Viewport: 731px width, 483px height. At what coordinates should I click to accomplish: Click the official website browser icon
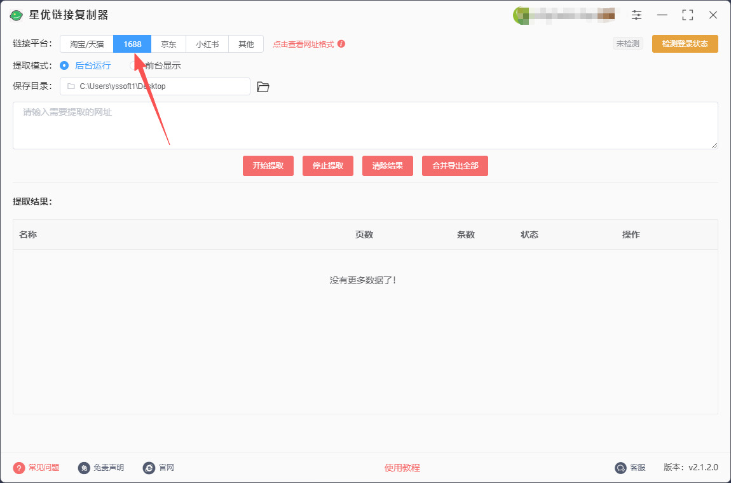coord(149,468)
